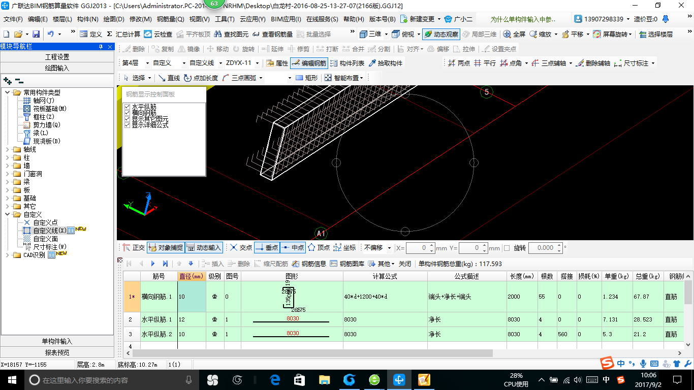Toggle 动态输入 dynamic input
Screen dimensions: 694x390
[x=204, y=248]
